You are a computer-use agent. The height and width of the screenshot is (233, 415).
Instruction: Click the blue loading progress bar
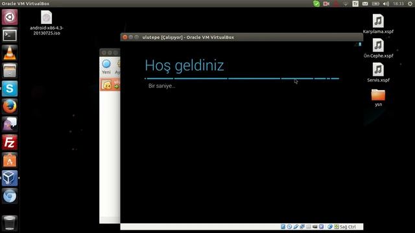(242, 78)
